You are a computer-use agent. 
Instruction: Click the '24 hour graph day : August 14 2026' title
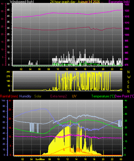tap(75, 1)
